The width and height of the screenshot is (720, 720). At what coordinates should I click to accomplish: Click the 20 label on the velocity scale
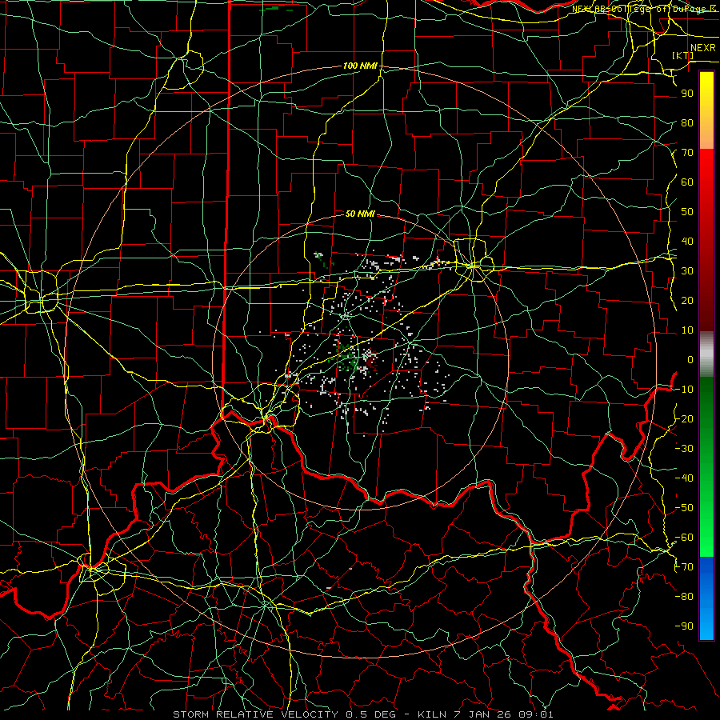pyautogui.click(x=687, y=301)
